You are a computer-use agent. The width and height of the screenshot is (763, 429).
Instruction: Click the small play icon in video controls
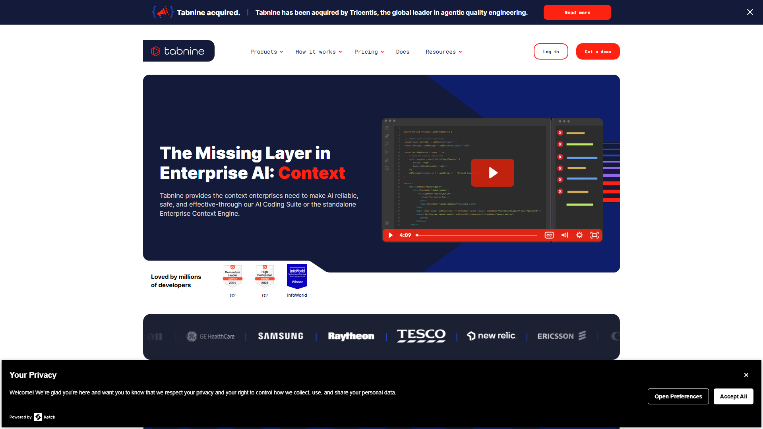point(390,235)
